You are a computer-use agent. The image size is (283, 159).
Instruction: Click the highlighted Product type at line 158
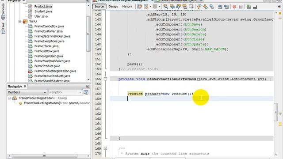coord(135,94)
